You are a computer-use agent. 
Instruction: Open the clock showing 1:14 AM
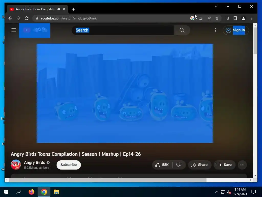pyautogui.click(x=240, y=192)
